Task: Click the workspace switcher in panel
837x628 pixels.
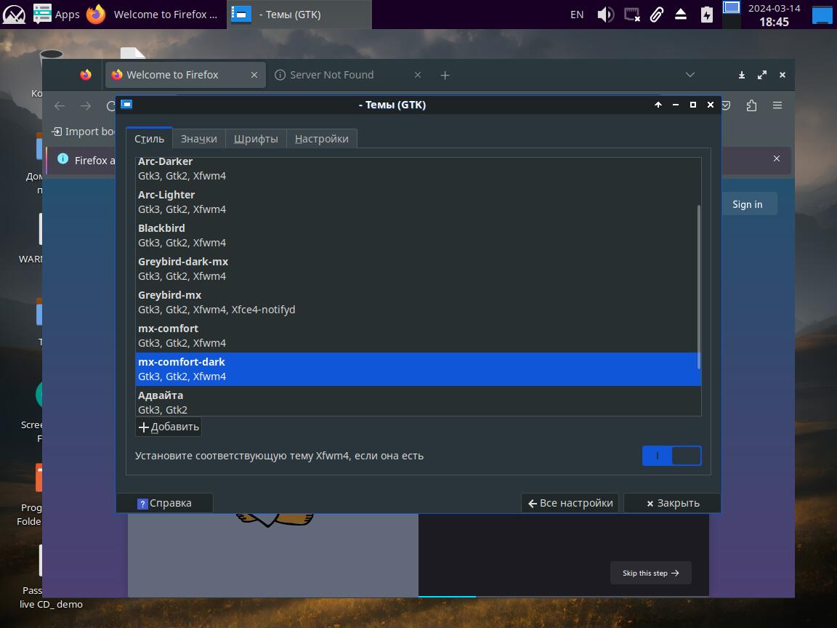Action: [732, 15]
